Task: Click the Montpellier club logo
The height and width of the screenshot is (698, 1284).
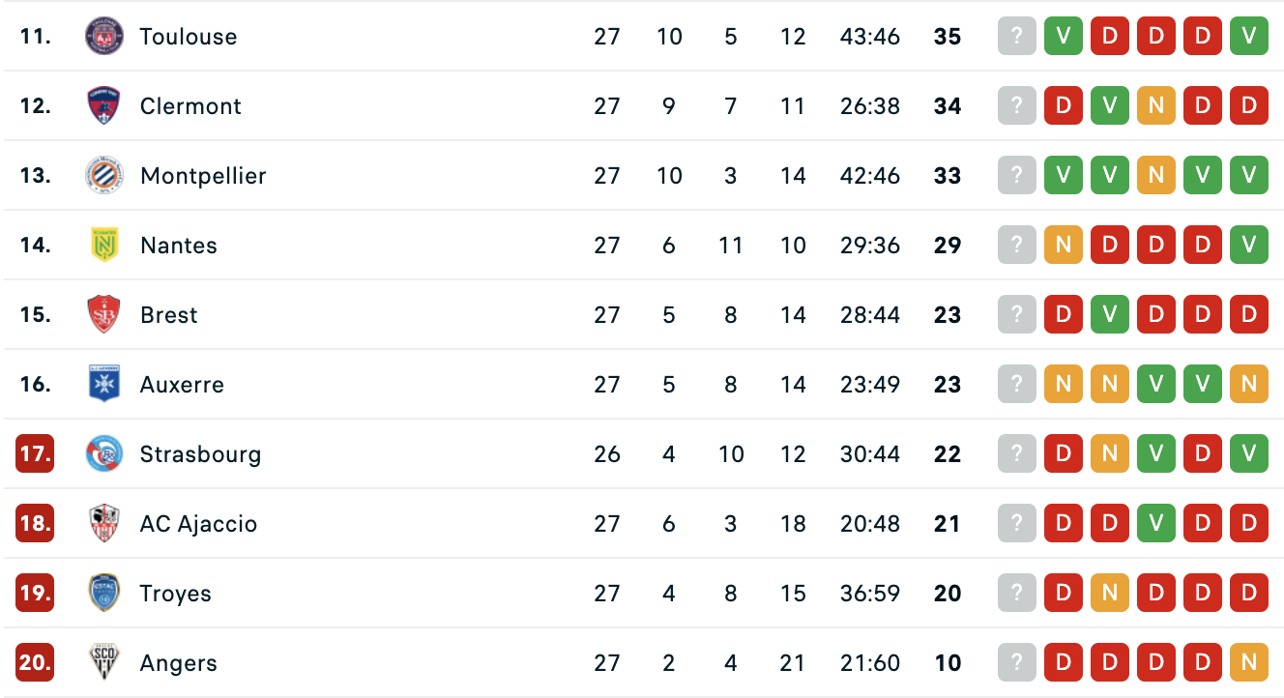Action: [x=103, y=176]
